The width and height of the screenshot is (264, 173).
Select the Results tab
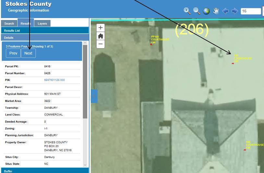[26, 23]
